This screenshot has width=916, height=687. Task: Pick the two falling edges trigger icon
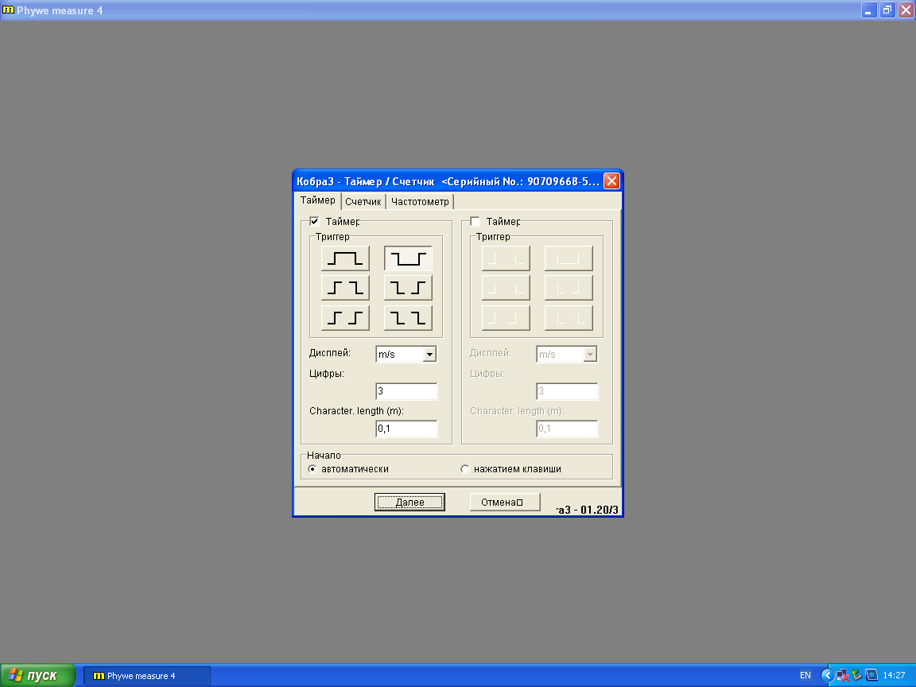coord(408,318)
